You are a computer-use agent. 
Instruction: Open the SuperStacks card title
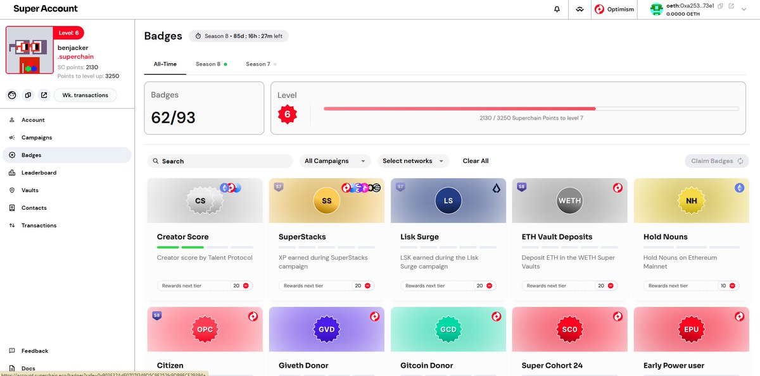pyautogui.click(x=302, y=237)
